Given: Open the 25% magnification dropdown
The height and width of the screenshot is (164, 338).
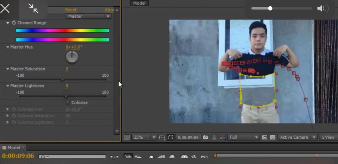Looking at the screenshot, I should pyautogui.click(x=144, y=137).
